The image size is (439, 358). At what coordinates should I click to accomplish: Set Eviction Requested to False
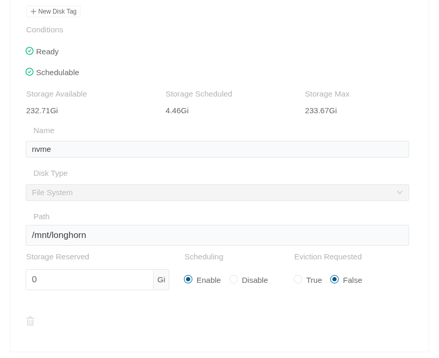tap(334, 280)
